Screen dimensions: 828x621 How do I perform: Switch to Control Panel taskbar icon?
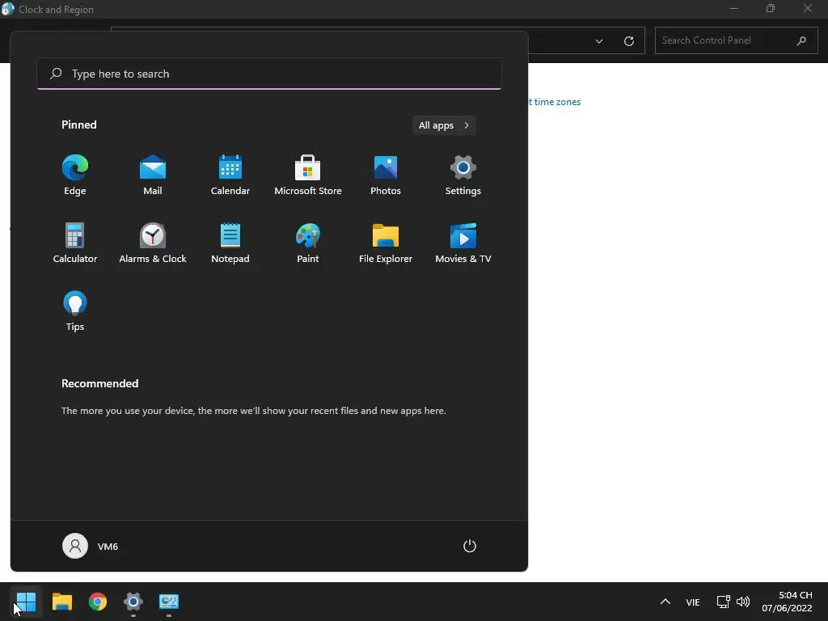click(169, 602)
